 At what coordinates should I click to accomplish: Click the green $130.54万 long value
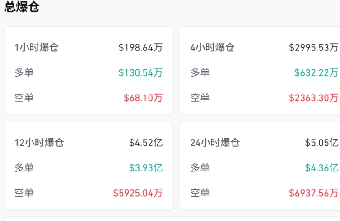click(x=140, y=72)
